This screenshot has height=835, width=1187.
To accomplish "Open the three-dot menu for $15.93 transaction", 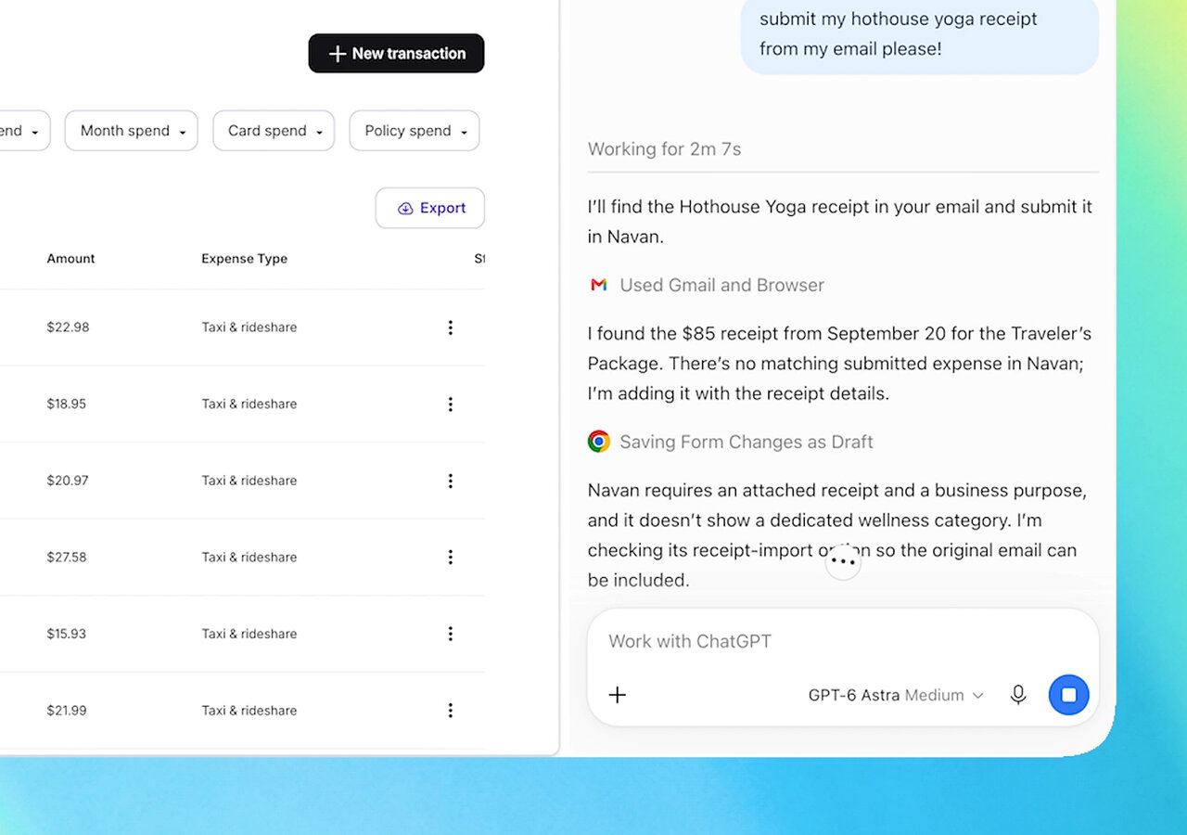I will pyautogui.click(x=451, y=634).
